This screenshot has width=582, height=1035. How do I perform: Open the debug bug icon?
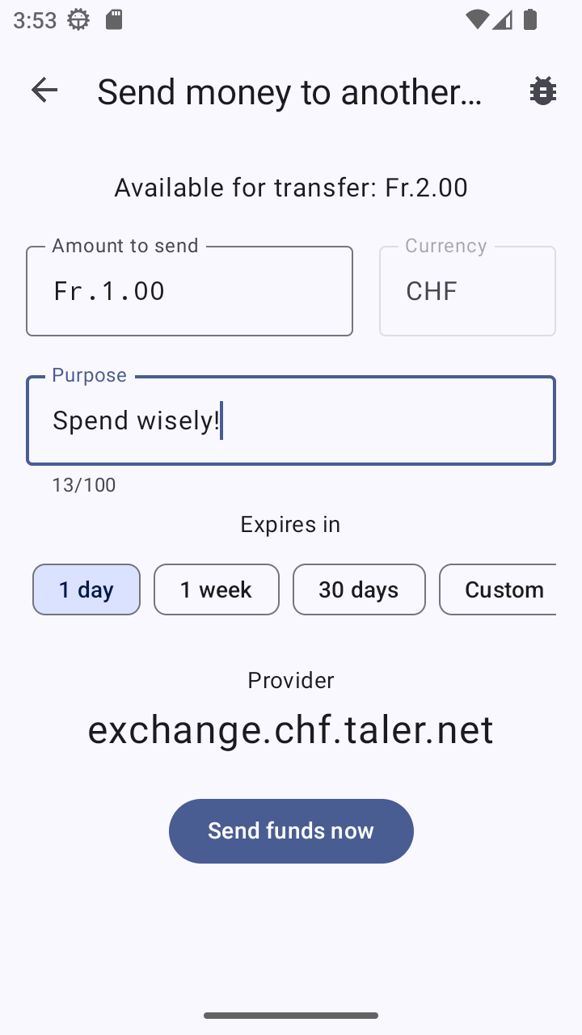(542, 91)
